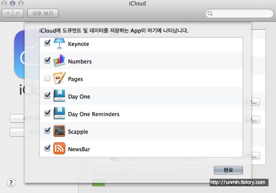Image resolution: width=276 pixels, height=193 pixels.
Task: Uncheck the Scapple checkbox
Action: pos(47,131)
